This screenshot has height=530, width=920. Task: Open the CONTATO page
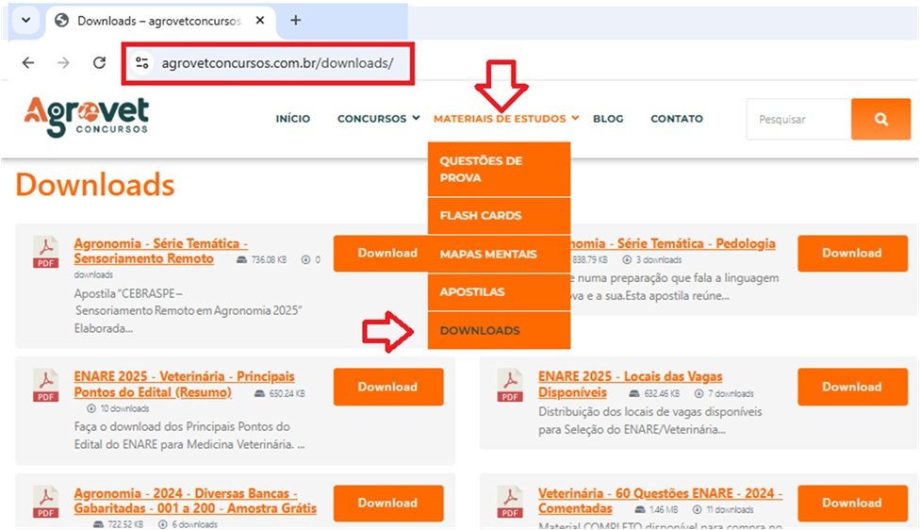pos(677,119)
